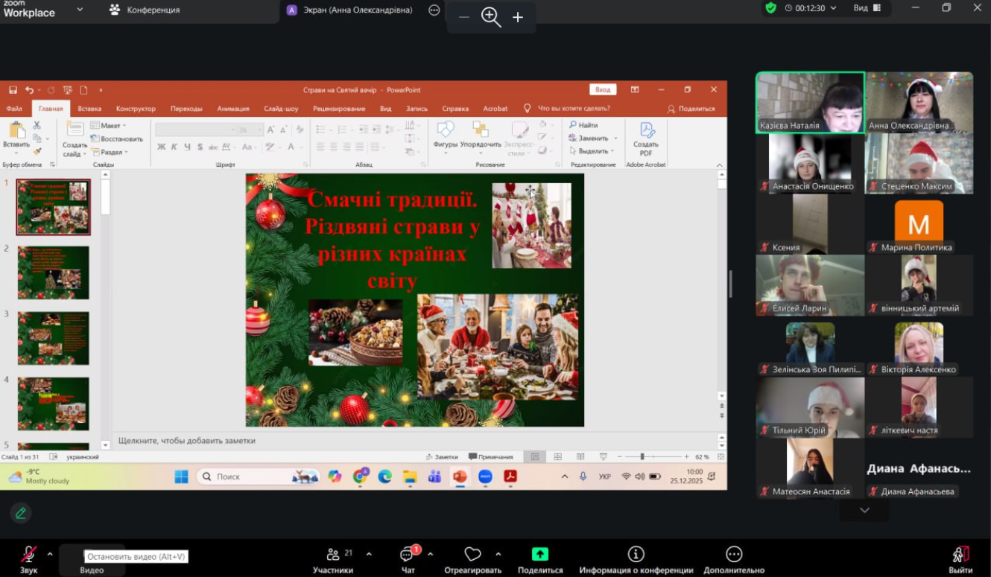Image resolution: width=991 pixels, height=577 pixels.
Task: Open the Conference tab
Action: pos(145,10)
